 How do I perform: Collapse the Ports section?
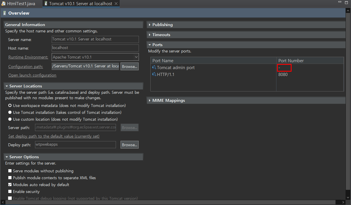[x=150, y=45]
